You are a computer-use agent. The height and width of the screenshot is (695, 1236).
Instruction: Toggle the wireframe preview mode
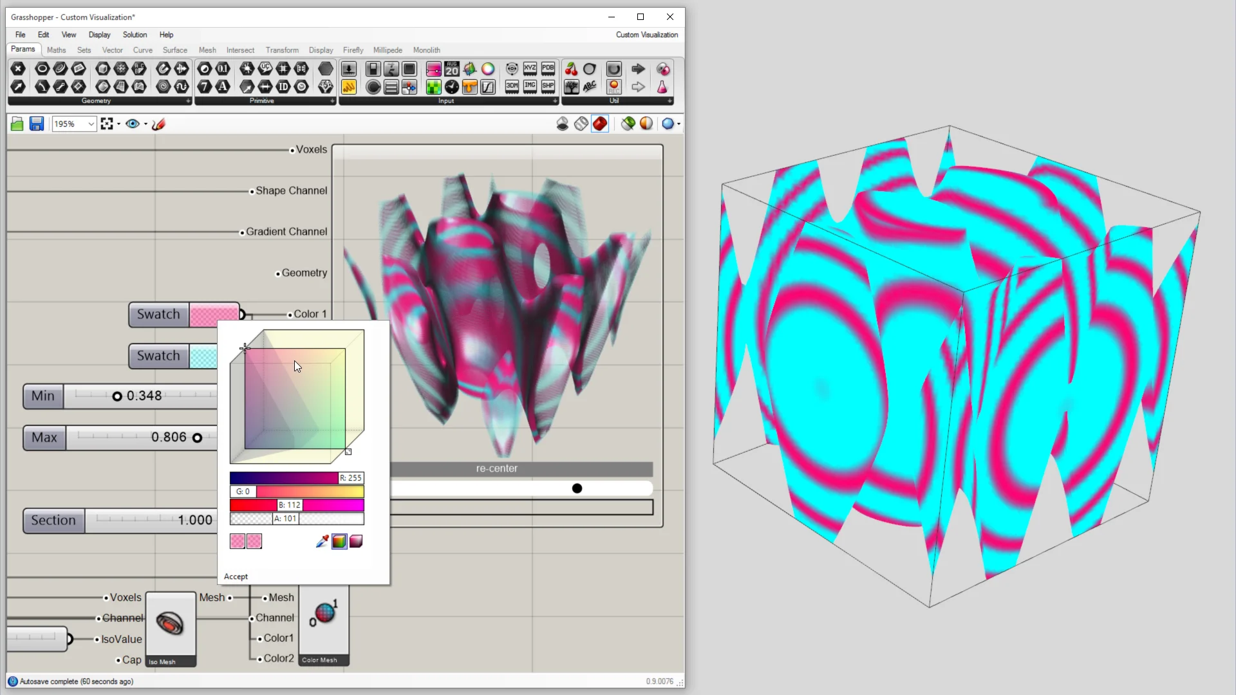point(581,124)
